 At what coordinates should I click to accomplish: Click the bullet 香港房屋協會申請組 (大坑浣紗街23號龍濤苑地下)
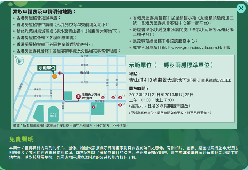63,24
